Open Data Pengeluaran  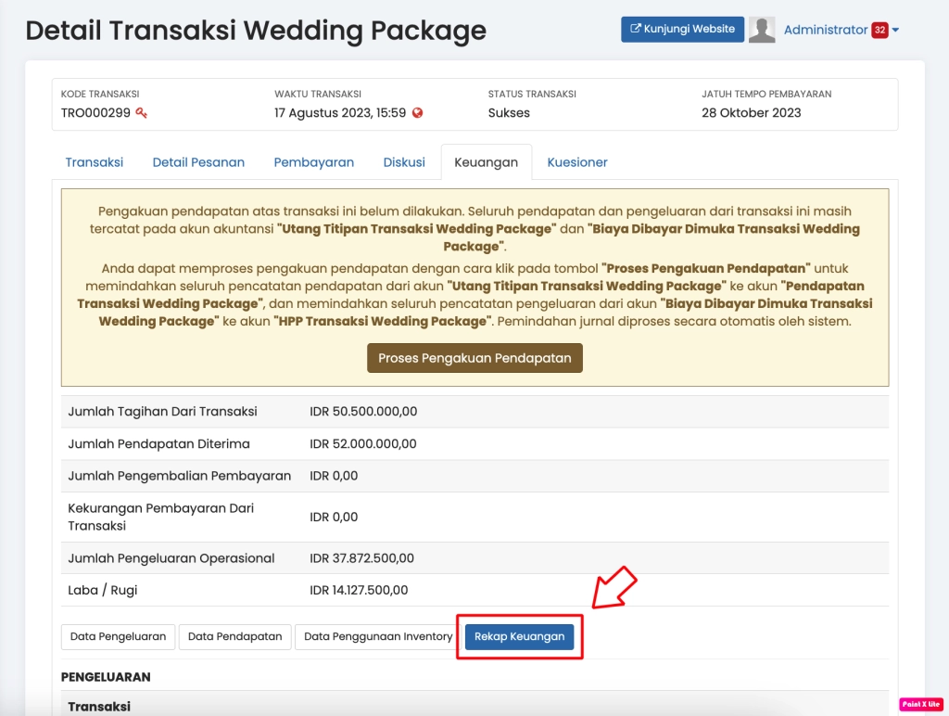coord(118,636)
